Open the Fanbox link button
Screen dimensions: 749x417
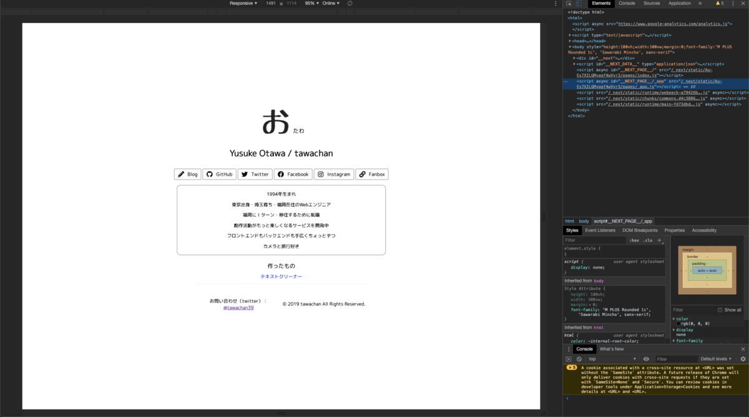(372, 175)
